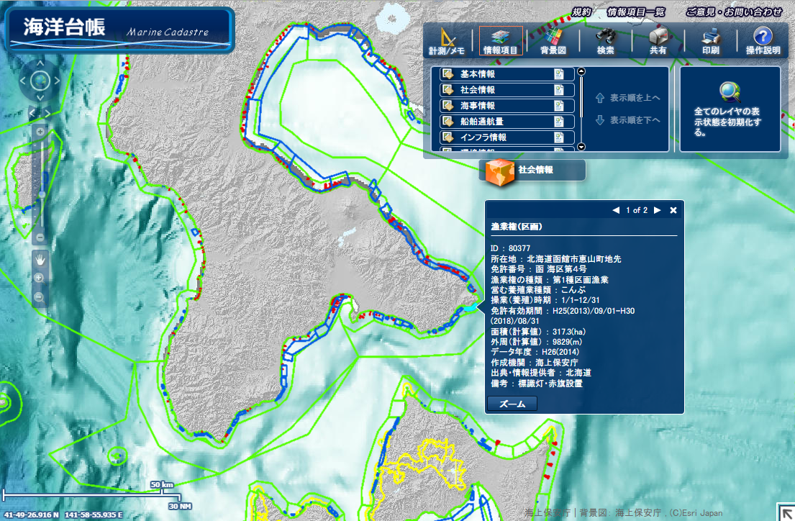Screen dimensions: 795x521
Task: Expand the 社会情報 layer group
Action: [448, 90]
